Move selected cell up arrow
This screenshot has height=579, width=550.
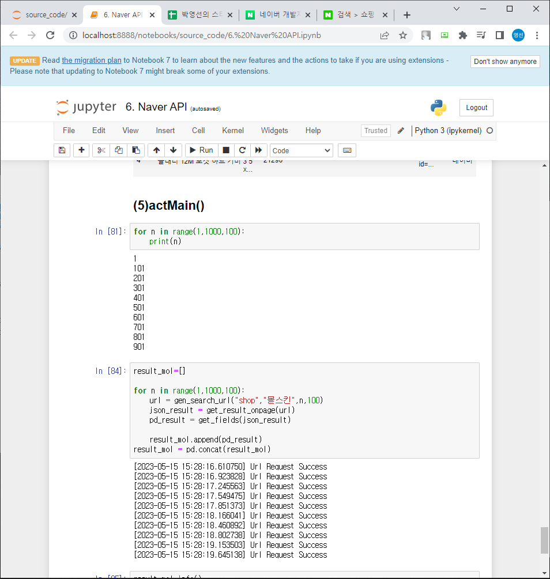[156, 150]
